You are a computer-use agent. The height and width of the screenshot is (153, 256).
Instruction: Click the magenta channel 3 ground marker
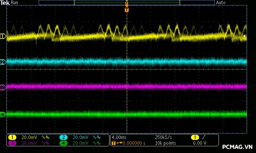click(3, 87)
